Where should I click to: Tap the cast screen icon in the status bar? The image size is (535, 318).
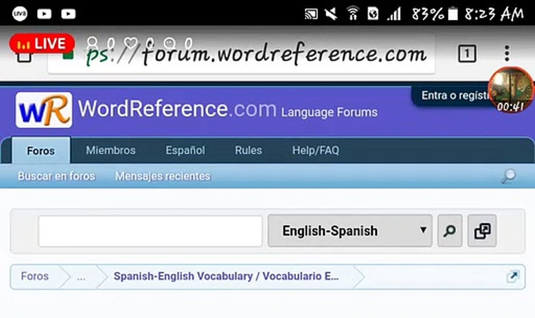pos(311,14)
